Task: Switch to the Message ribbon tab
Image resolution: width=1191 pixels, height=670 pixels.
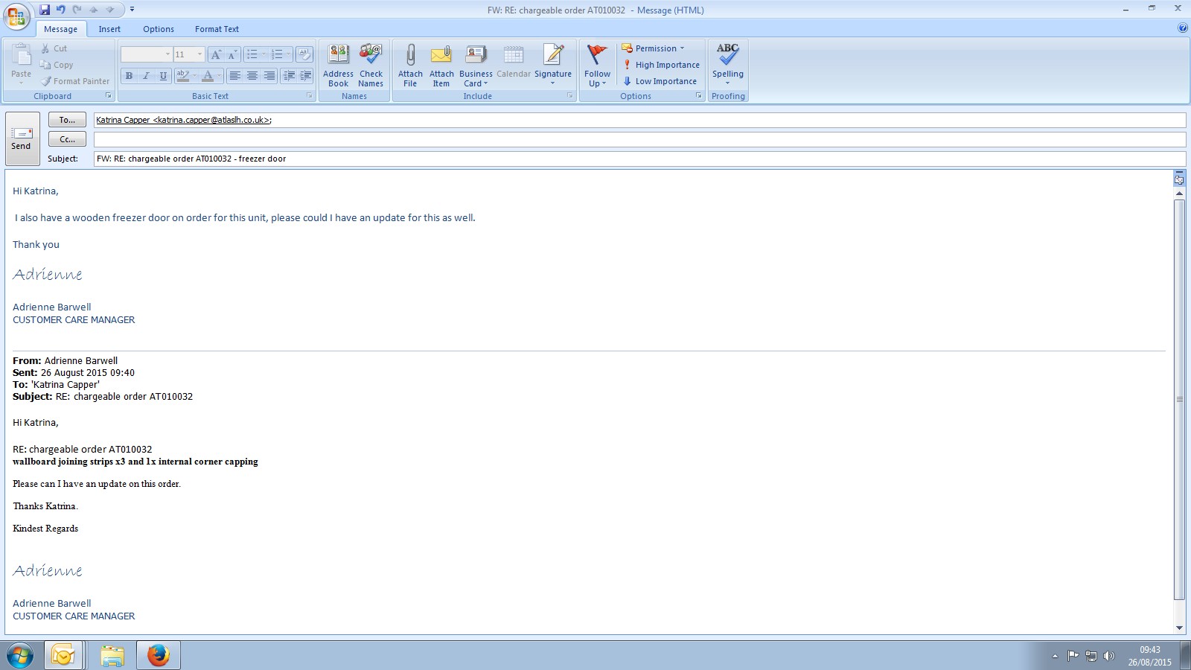Action: pos(60,29)
